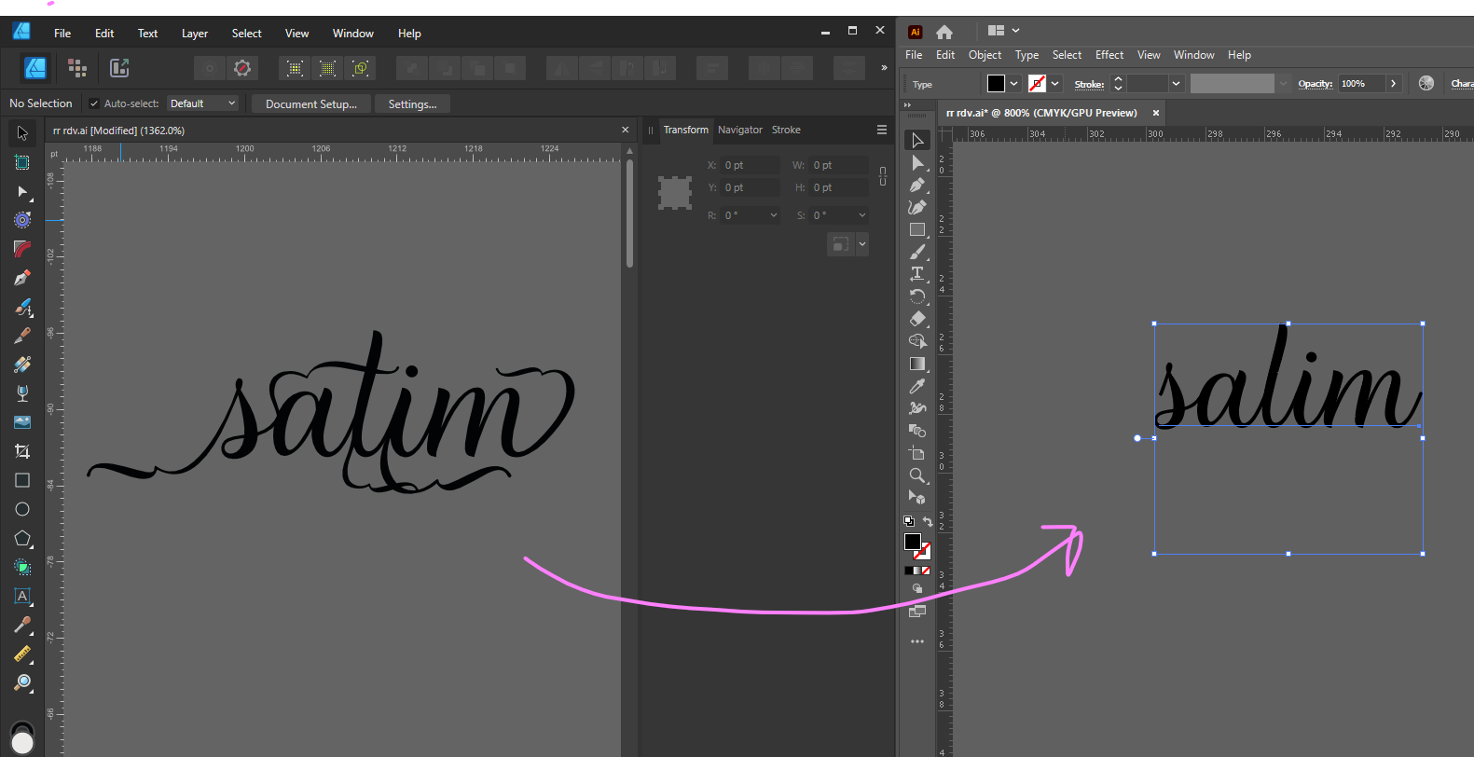Image resolution: width=1474 pixels, height=757 pixels.
Task: Open the Text menu in Affinity Designer
Action: (148, 34)
